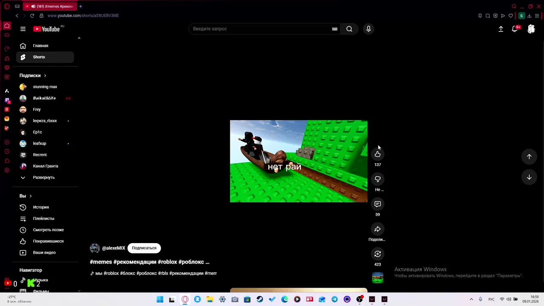The height and width of the screenshot is (306, 544).
Task: Open the Recrent channel
Action: (x=45, y=155)
